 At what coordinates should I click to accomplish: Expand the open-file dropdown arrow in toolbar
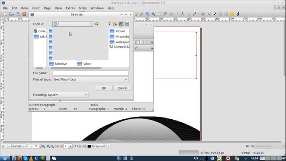pos(14,14)
